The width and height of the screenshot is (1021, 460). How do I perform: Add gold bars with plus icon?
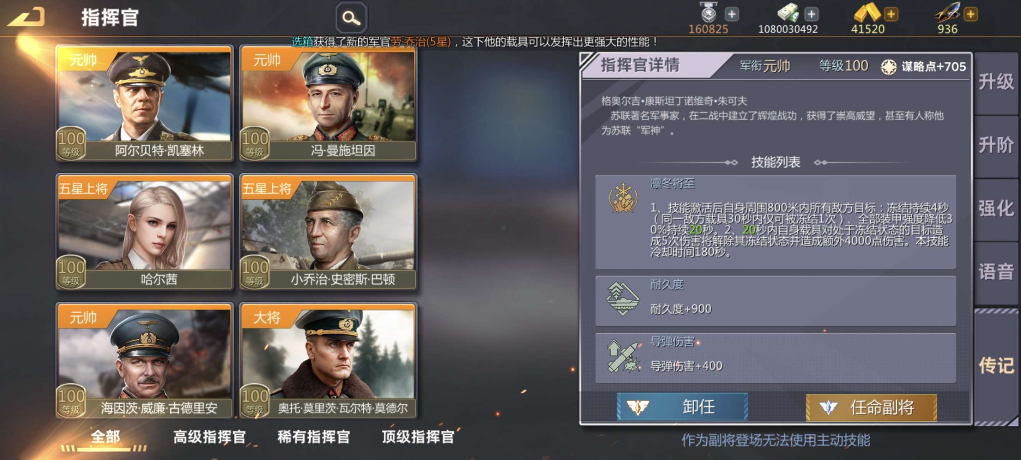tap(891, 15)
